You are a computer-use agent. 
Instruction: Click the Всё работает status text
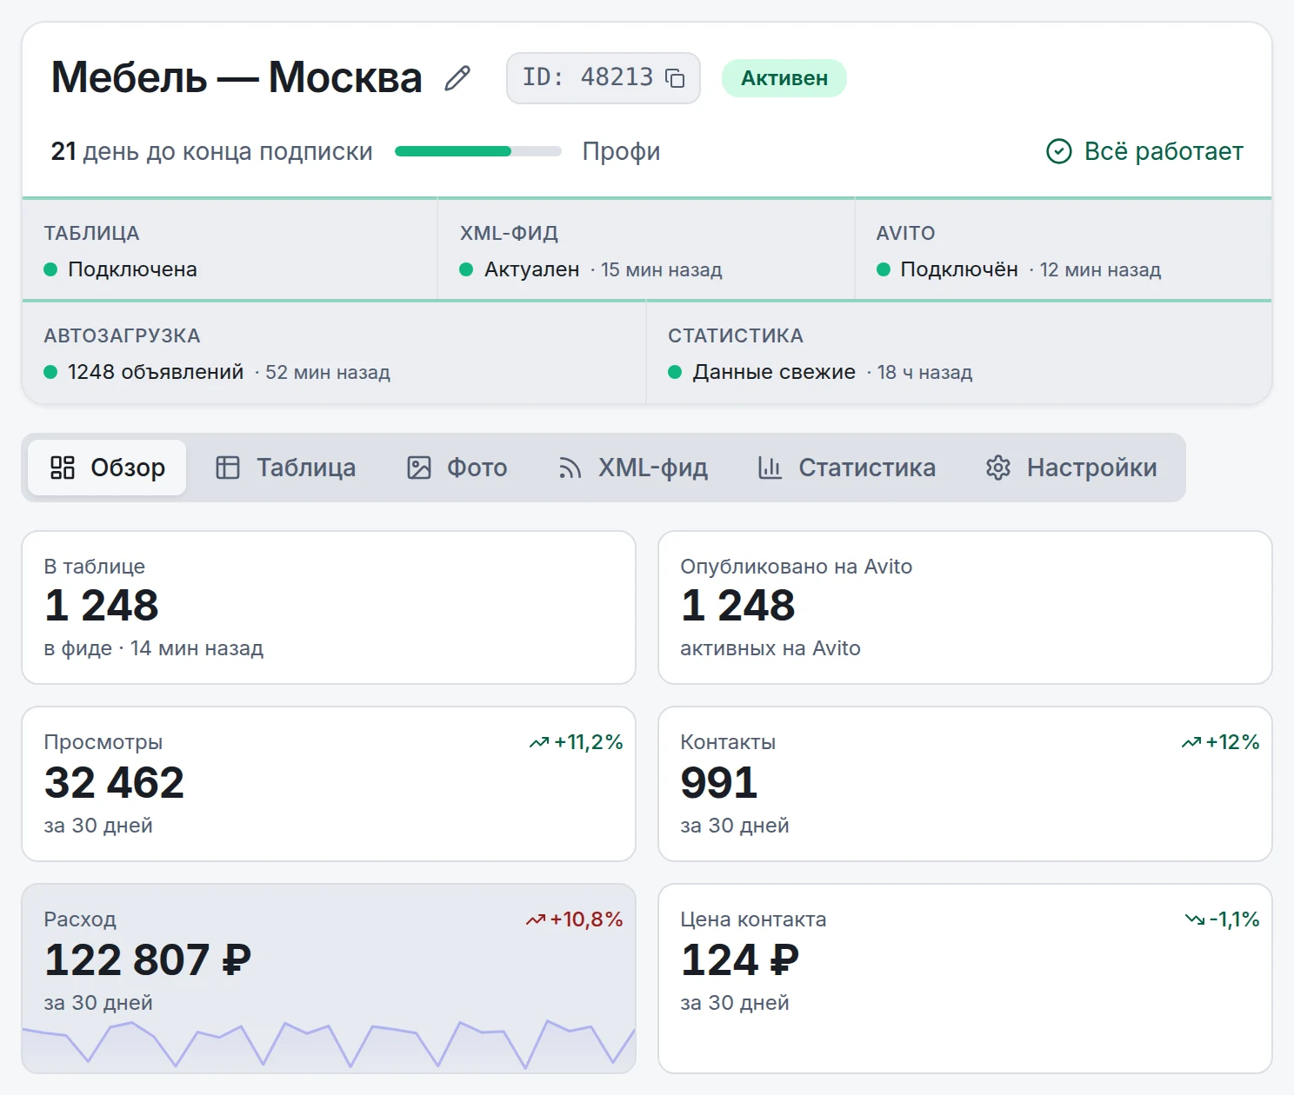1164,151
